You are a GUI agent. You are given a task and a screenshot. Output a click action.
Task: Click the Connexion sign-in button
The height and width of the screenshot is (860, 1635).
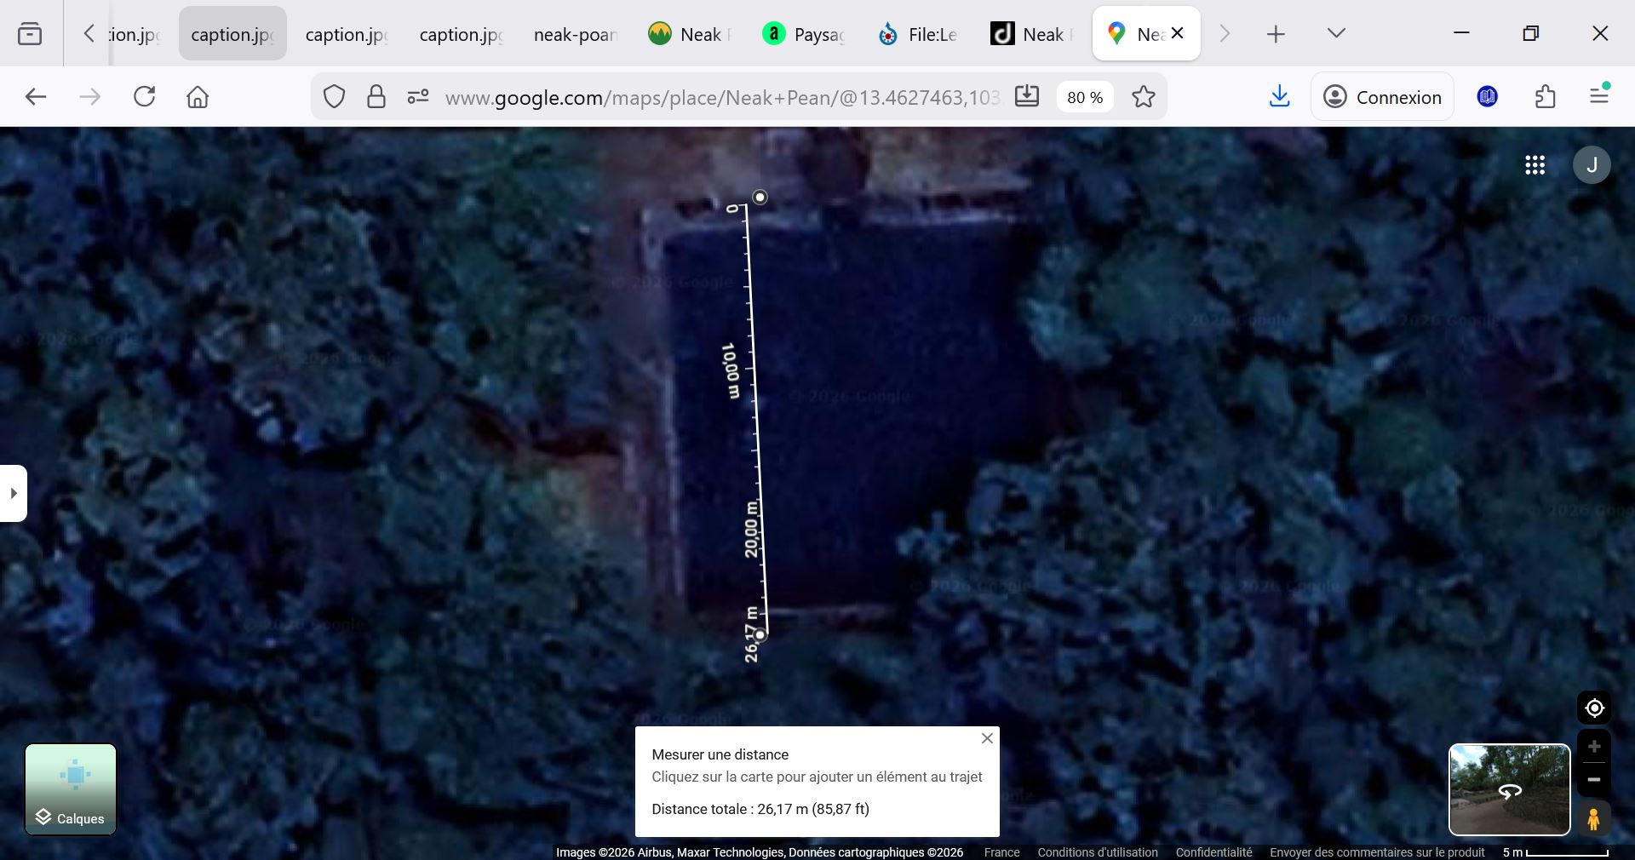click(x=1382, y=97)
